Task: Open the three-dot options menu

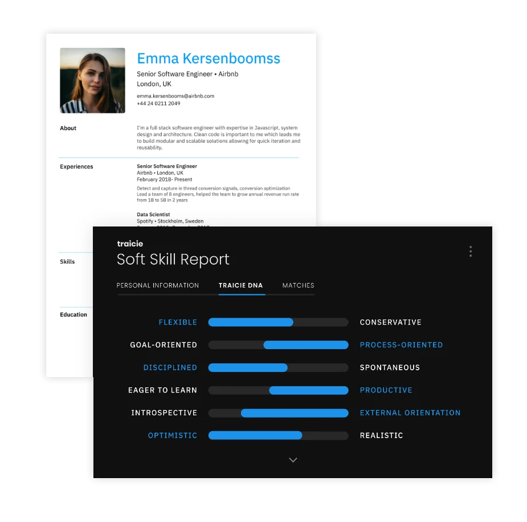Action: 470,252
